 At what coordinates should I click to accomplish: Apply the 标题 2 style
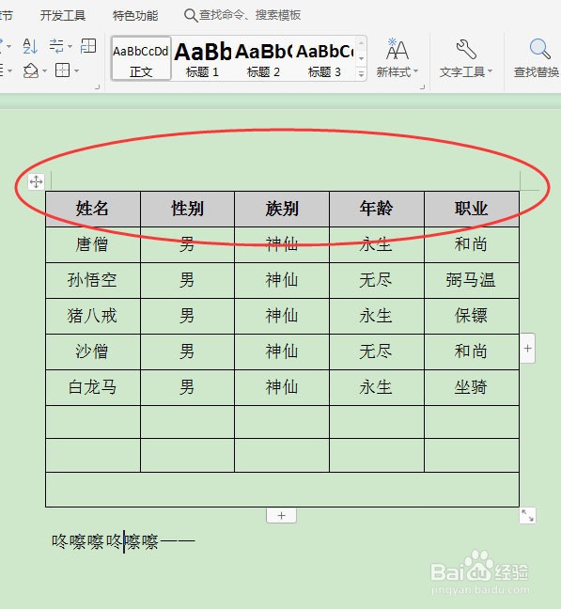point(263,58)
